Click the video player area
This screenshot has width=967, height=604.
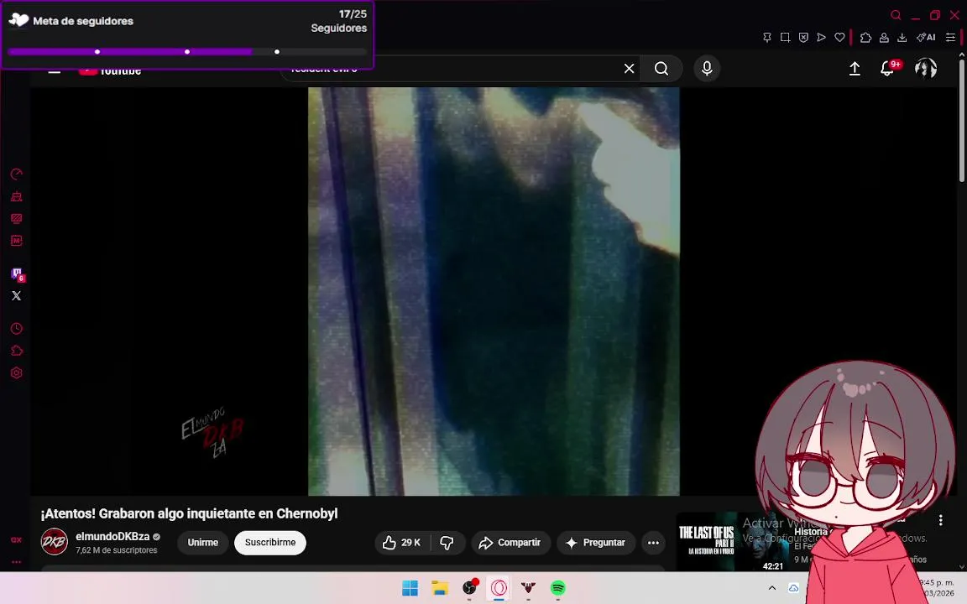(x=494, y=292)
